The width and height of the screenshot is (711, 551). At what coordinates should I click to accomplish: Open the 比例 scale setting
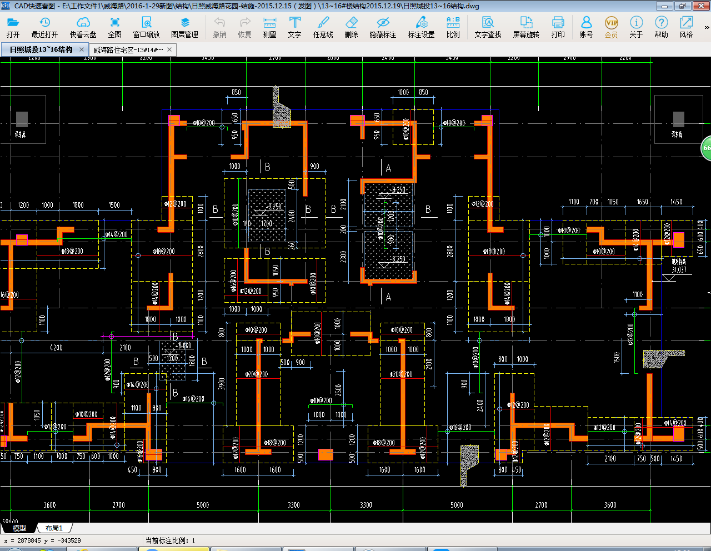point(453,27)
